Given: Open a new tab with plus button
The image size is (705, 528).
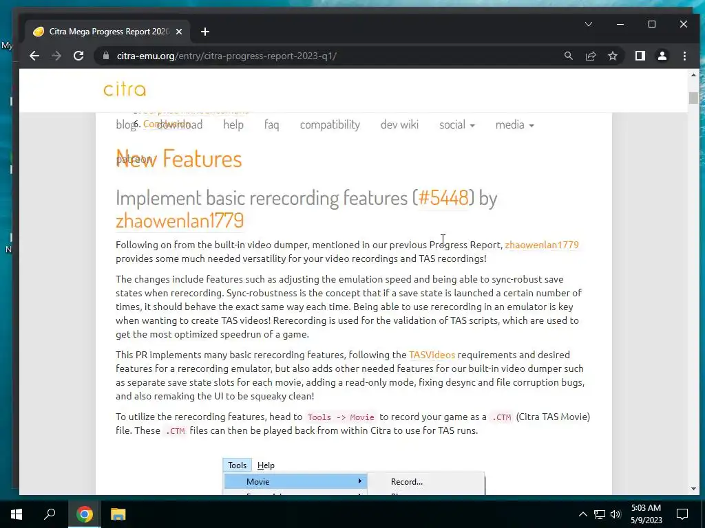Looking at the screenshot, I should [x=205, y=32].
